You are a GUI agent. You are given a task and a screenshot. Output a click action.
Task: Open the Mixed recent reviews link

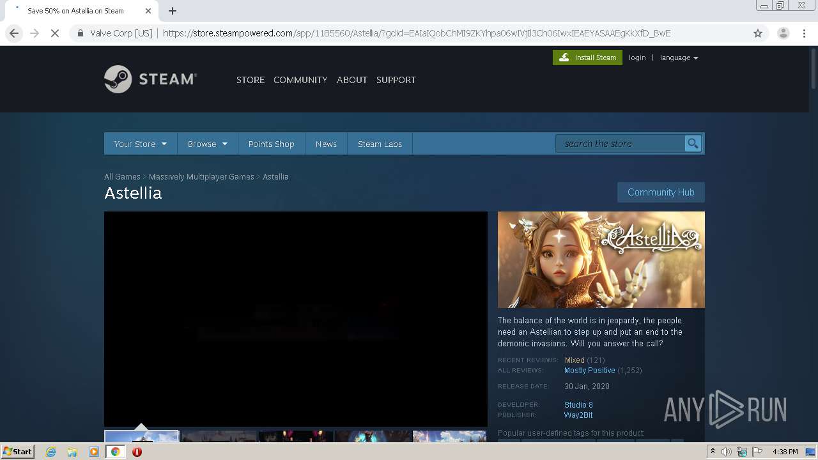(575, 360)
